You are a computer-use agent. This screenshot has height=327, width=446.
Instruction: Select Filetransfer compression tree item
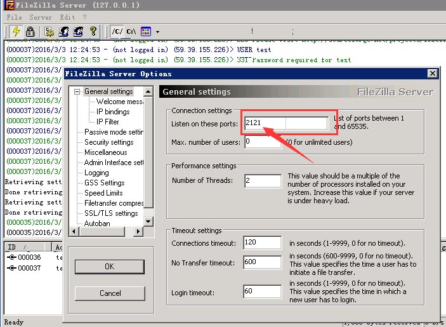pyautogui.click(x=114, y=203)
